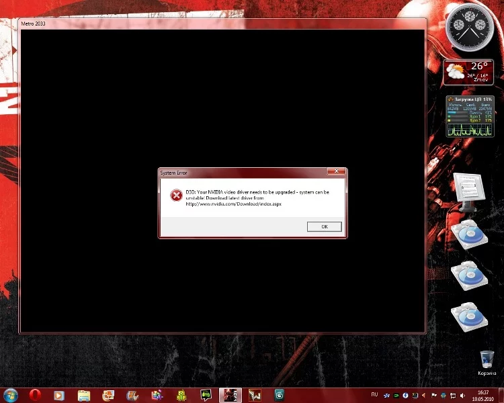Click the RU language indicator
Image resolution: width=504 pixels, height=403 pixels.
374,394
